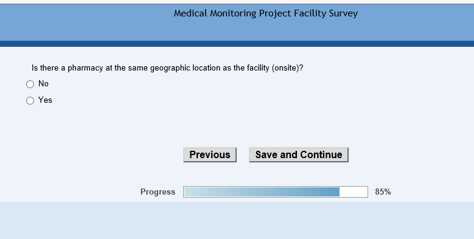Click the Save and Continue button
474x239 pixels.
click(x=299, y=154)
